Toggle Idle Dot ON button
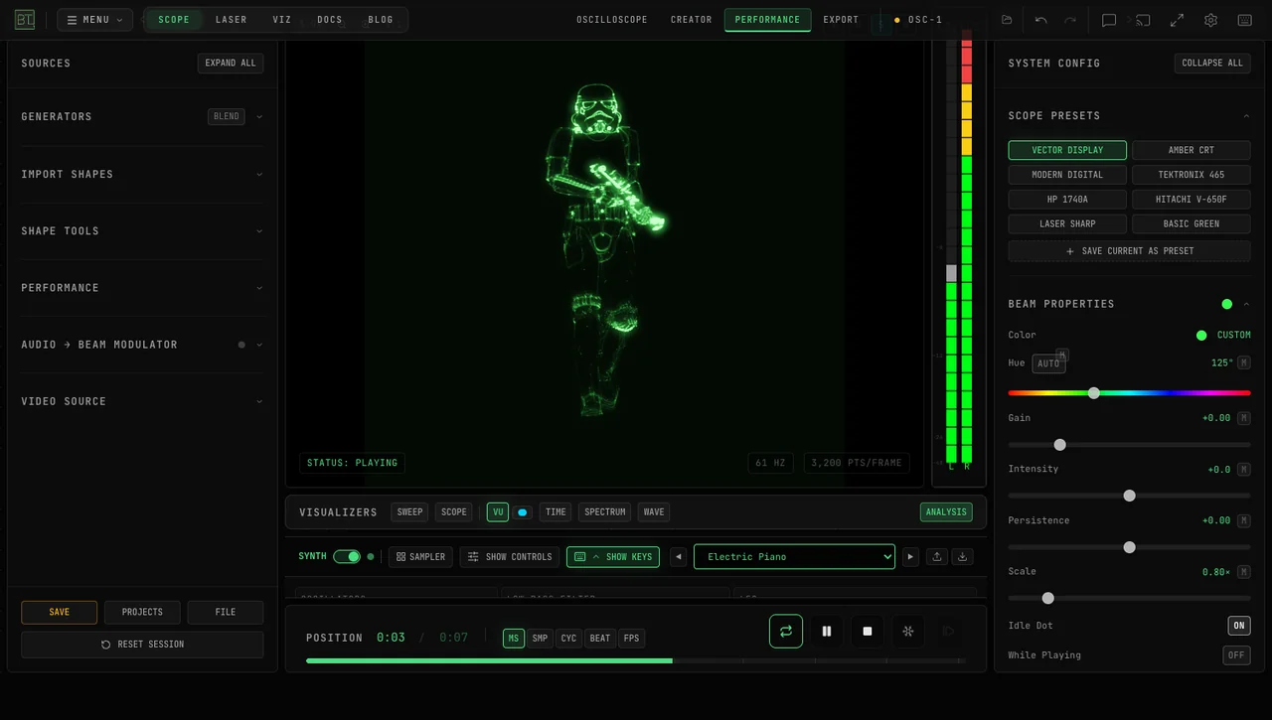 coord(1239,626)
